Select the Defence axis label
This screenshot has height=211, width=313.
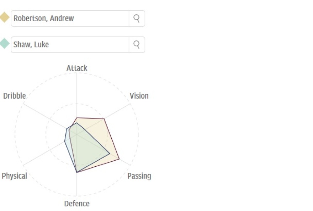pyautogui.click(x=77, y=204)
